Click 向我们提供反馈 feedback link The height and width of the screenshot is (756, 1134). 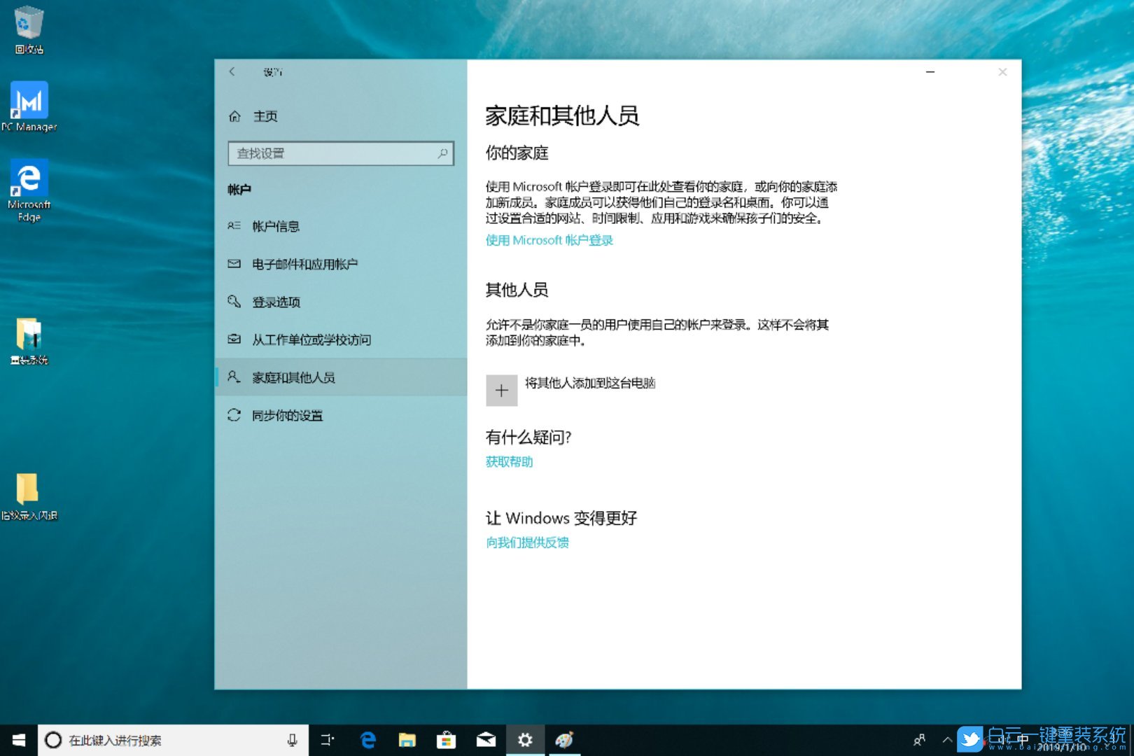pos(527,542)
